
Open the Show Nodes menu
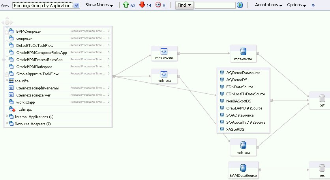[99, 5]
